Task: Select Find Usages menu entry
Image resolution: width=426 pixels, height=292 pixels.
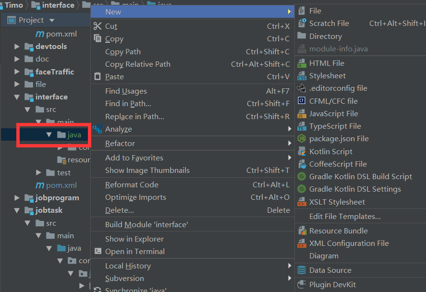Action: [193, 91]
